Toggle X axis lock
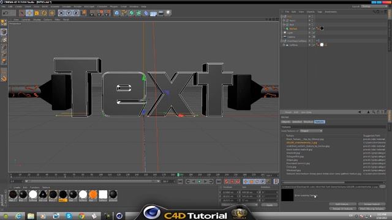This screenshot has width=392, height=220. tap(61, 13)
